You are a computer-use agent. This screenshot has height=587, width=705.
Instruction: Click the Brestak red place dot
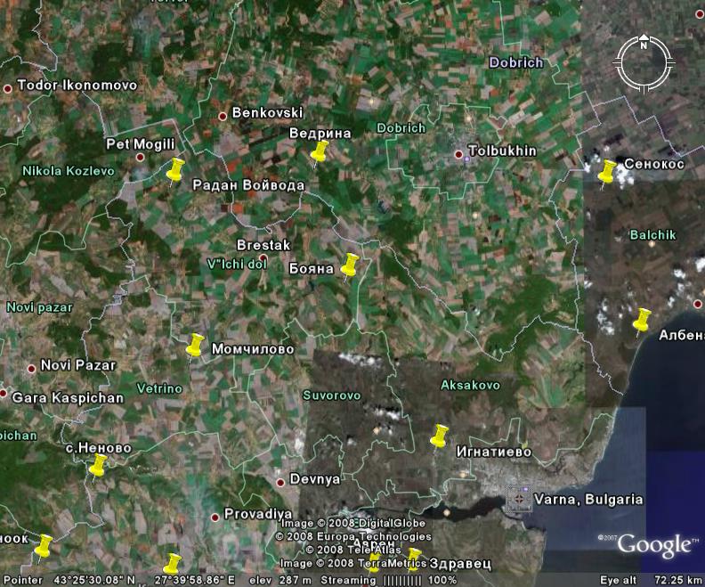click(263, 258)
